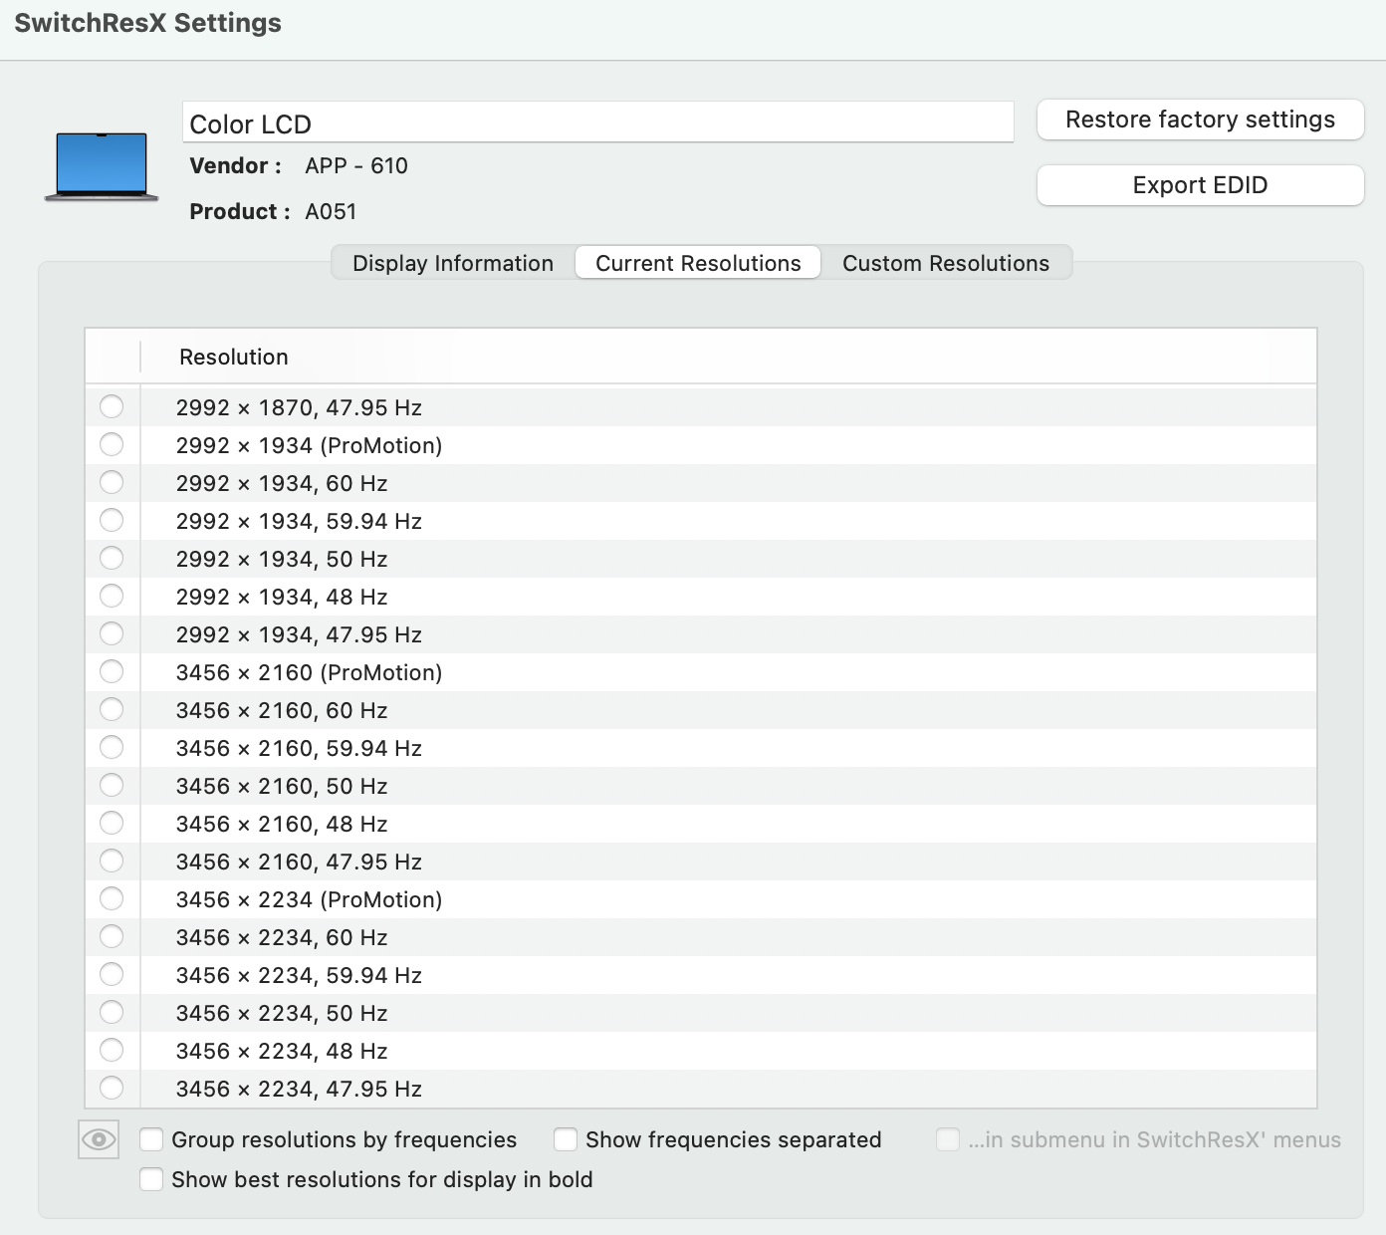
Task: Choose 2992 × 1934 (ProMotion) radio button
Action: coord(112,444)
